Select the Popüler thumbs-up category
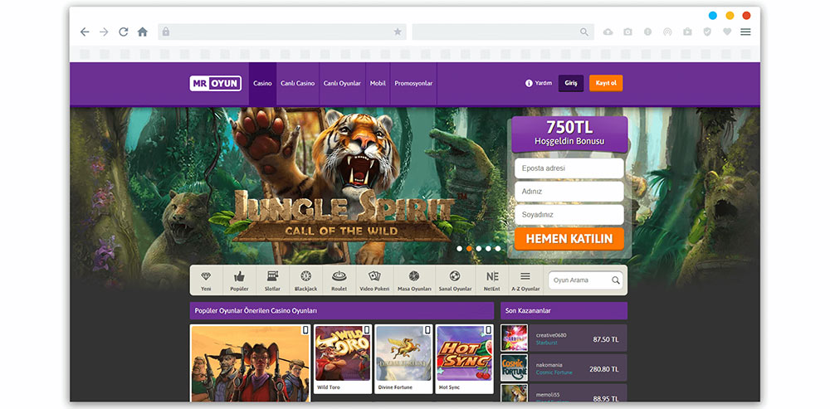This screenshot has width=830, height=409. point(239,280)
